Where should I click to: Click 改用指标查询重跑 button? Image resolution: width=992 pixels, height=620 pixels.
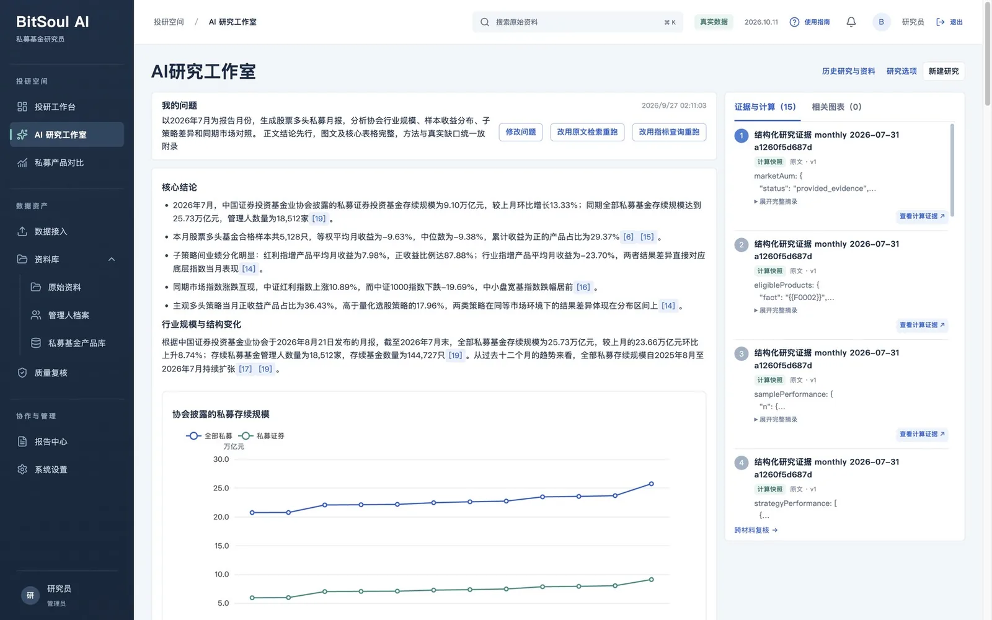click(x=669, y=132)
